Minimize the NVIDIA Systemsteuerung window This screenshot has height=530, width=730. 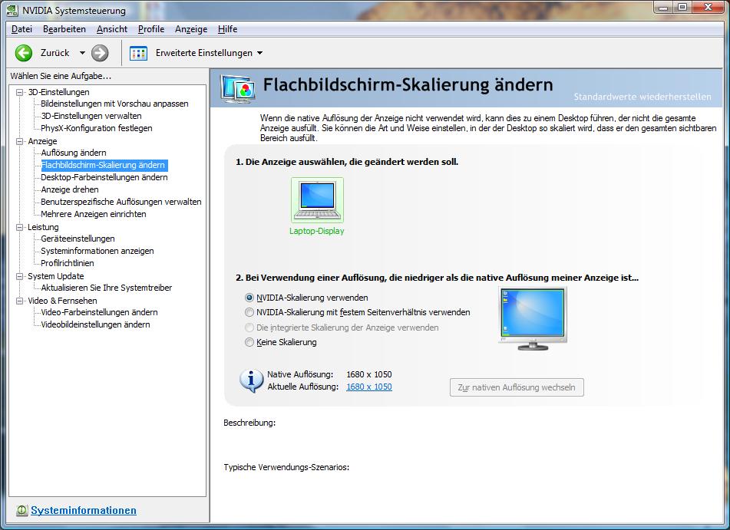663,8
